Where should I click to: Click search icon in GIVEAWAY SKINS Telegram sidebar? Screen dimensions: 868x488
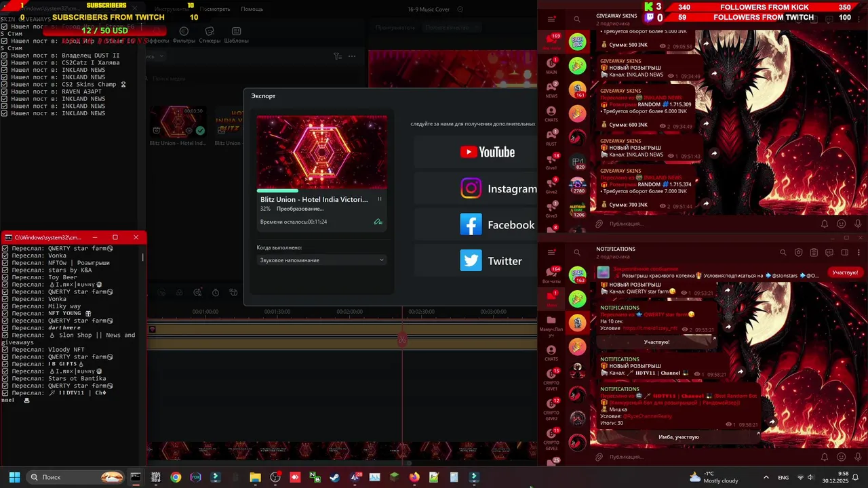click(577, 19)
